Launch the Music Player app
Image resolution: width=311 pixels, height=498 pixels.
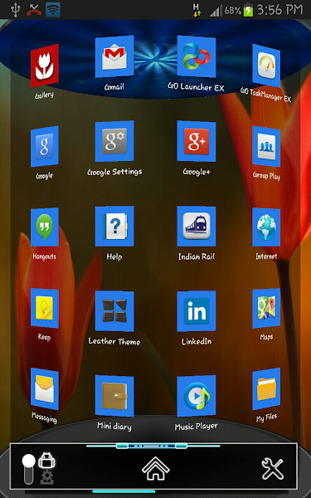(196, 396)
